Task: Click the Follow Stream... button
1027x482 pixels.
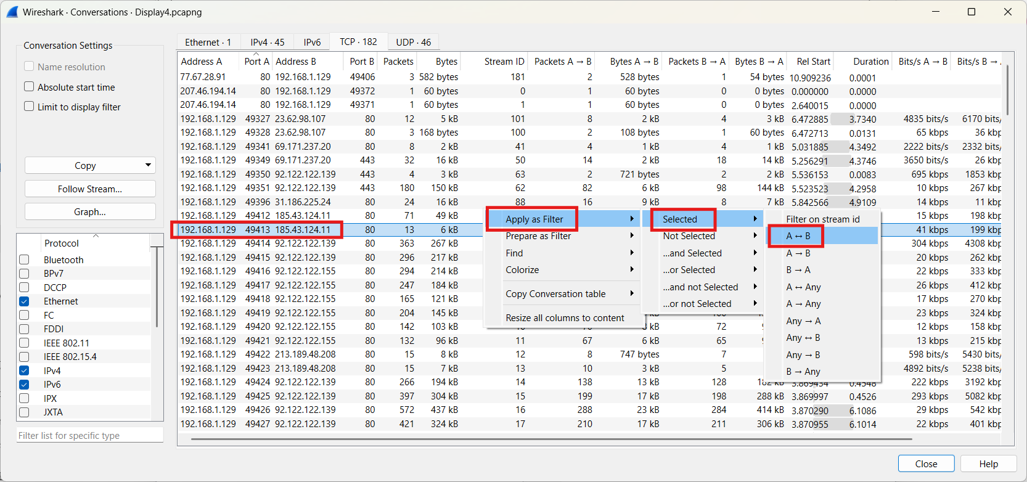Action: point(90,189)
